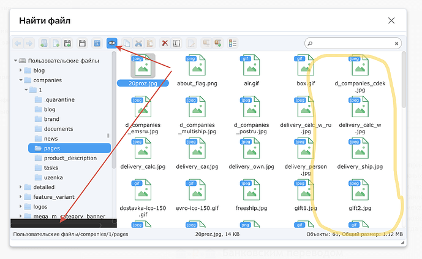Click the Copy icon next to the eye
422x259 pixels.
[x=126, y=44]
